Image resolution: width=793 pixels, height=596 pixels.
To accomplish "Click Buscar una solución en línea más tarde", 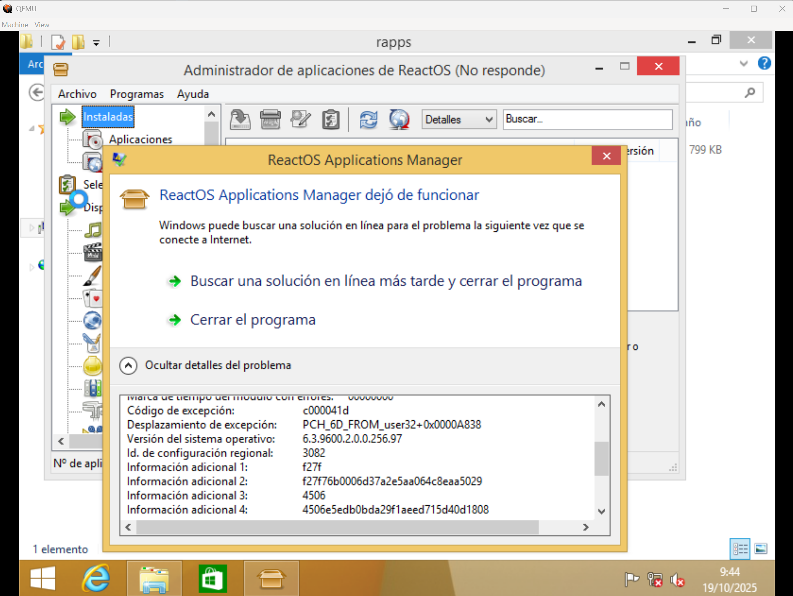I will [x=385, y=281].
